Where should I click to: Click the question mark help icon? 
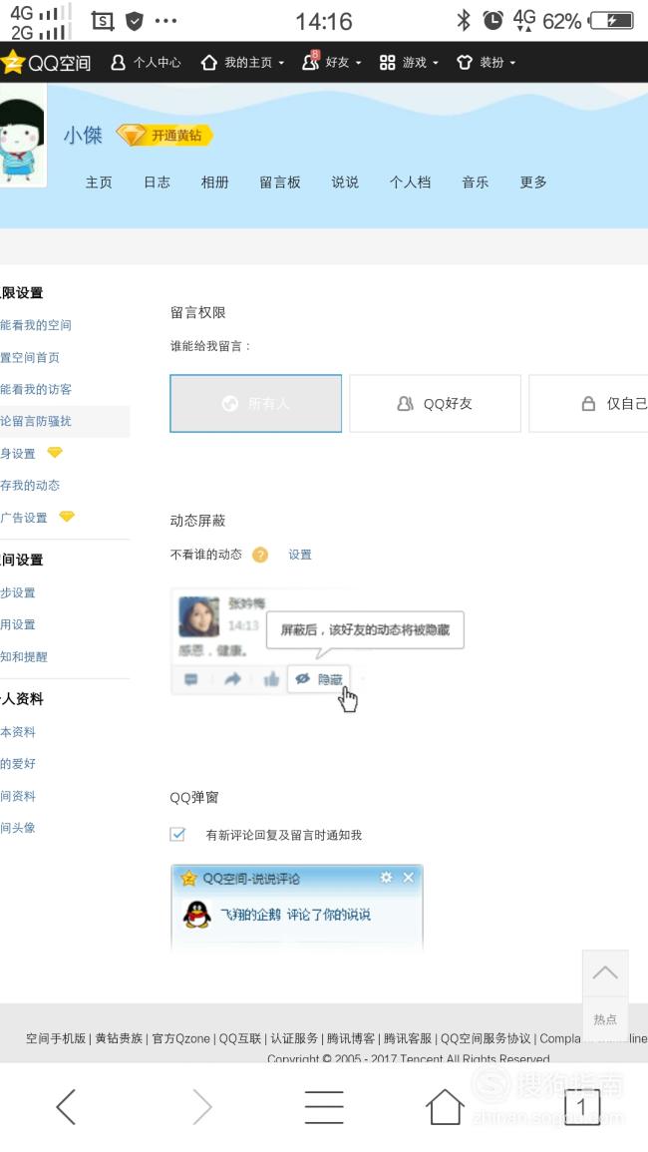(x=260, y=555)
